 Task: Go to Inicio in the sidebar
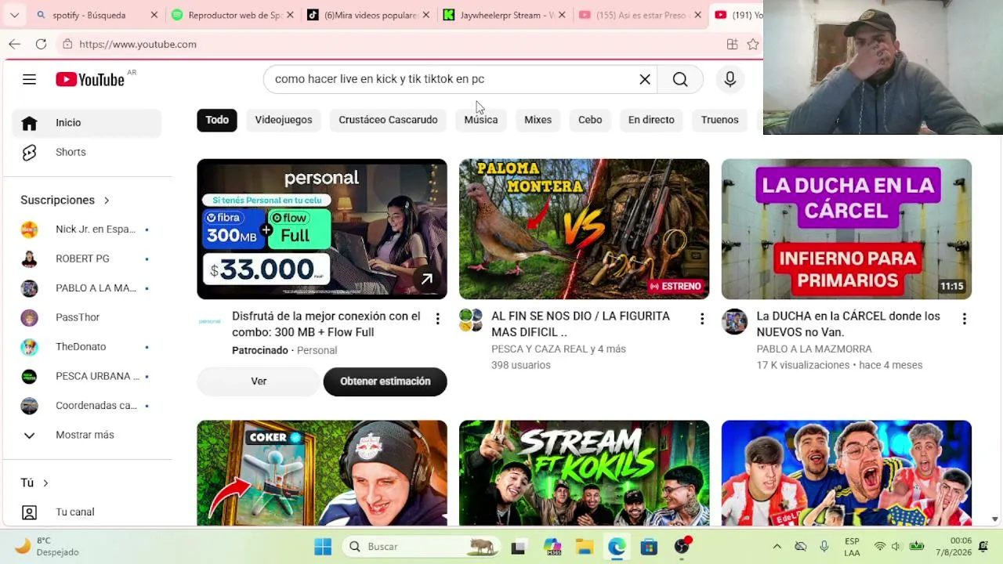pyautogui.click(x=86, y=123)
